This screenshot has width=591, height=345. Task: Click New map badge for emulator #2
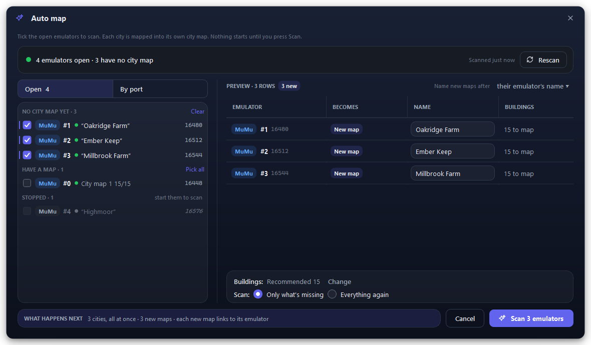click(347, 151)
